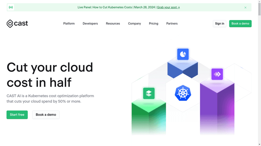The height and width of the screenshot is (146, 261).
Task: Click the purple arrow icon on the block
Action: [217, 74]
